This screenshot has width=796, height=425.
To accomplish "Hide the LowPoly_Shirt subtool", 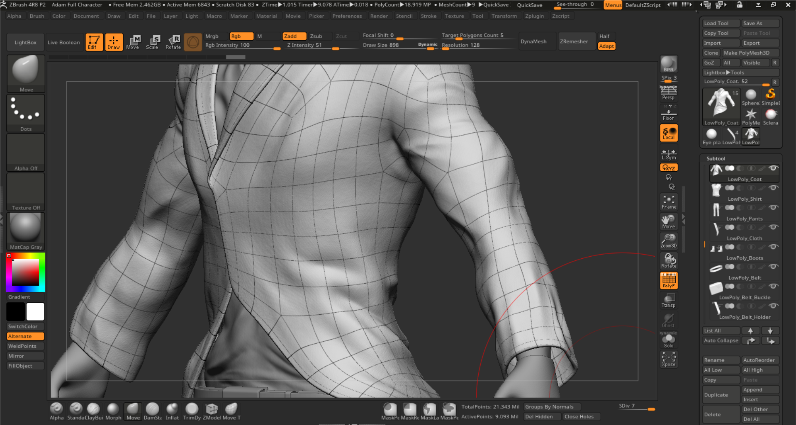I will [773, 188].
